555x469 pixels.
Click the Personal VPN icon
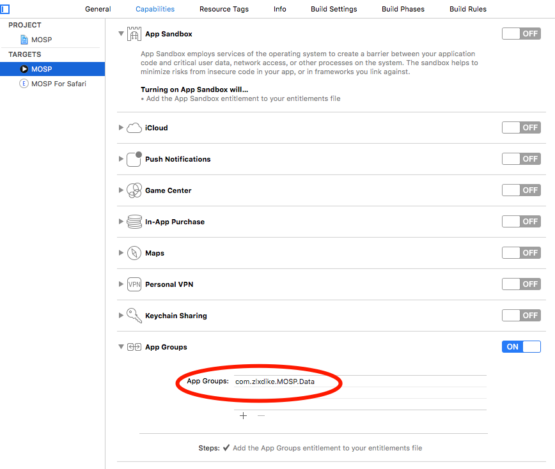point(134,284)
